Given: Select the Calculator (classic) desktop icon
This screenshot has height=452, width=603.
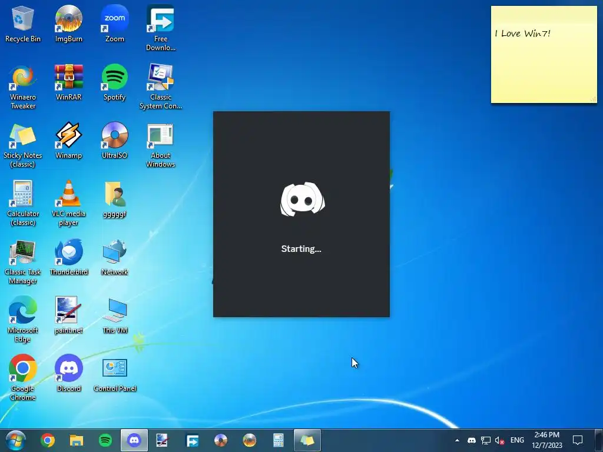Looking at the screenshot, I should (x=23, y=204).
